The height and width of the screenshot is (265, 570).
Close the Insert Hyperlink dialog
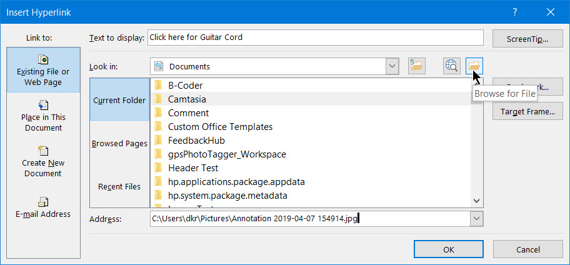pyautogui.click(x=551, y=12)
